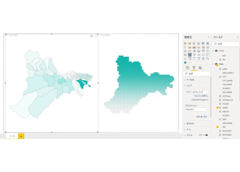Select the scatter chart visual
This screenshot has width=240, height=172.
click(x=190, y=51)
